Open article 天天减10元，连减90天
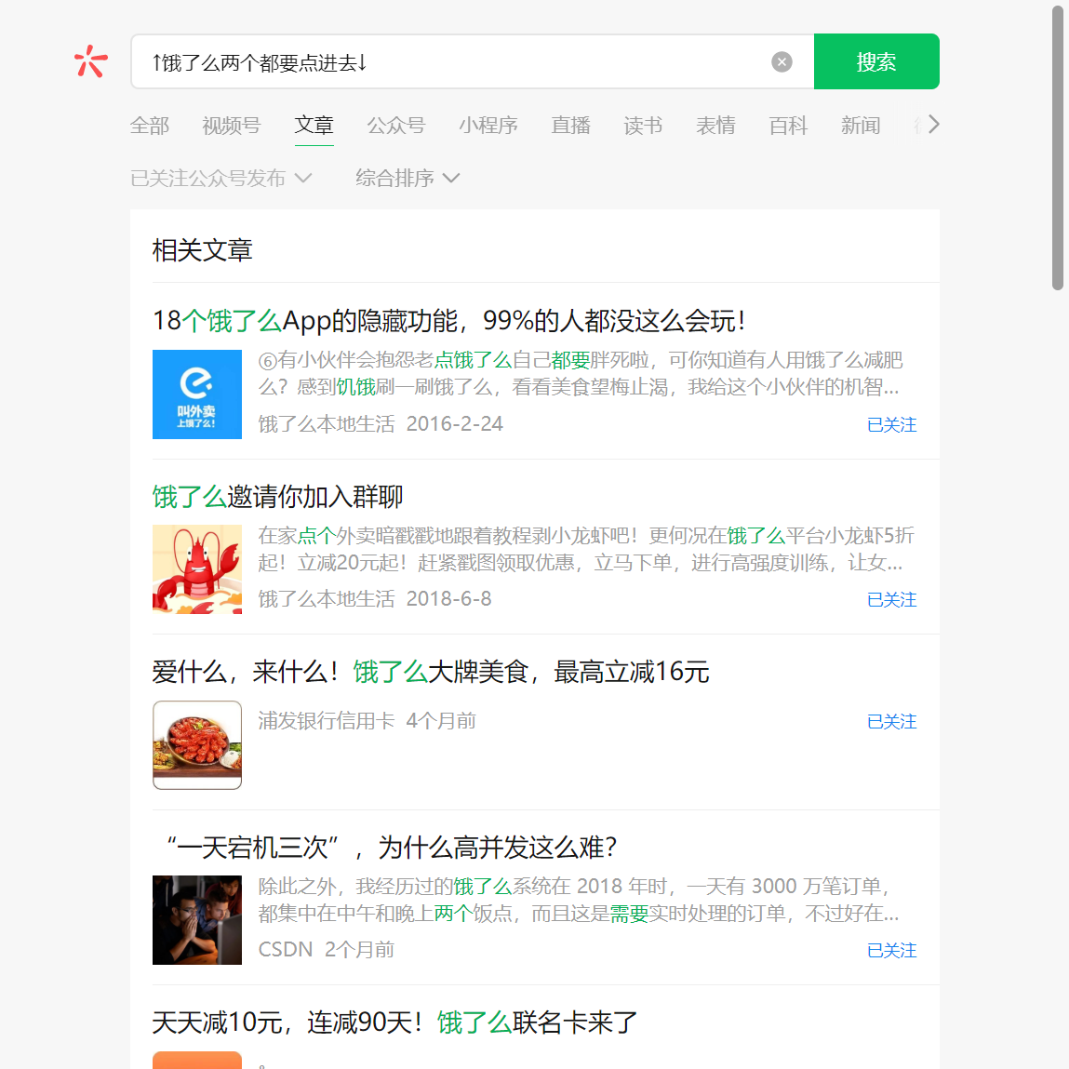Screen dimensions: 1069x1069 pos(394,1022)
